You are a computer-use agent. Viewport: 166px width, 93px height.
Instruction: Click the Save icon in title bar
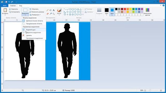click(6, 2)
